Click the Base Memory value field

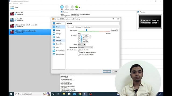click(x=114, y=30)
